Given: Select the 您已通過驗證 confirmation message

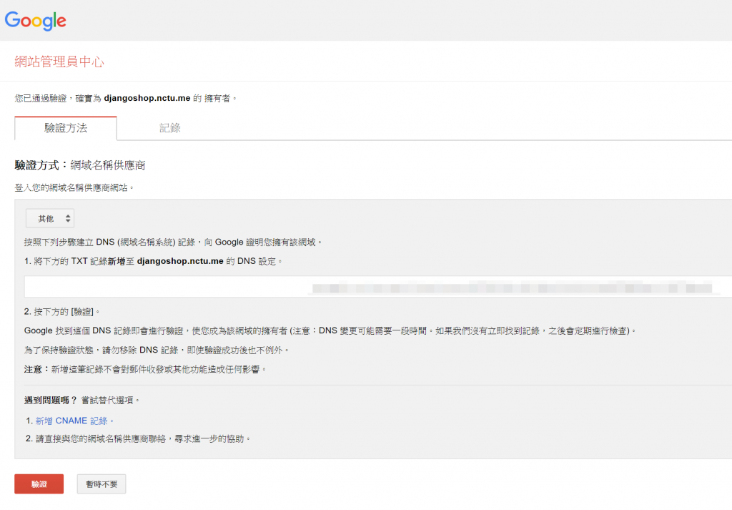Looking at the screenshot, I should tap(126, 98).
